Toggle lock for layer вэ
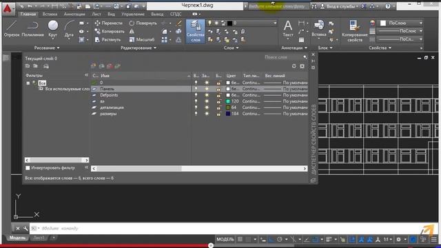 click(x=218, y=101)
